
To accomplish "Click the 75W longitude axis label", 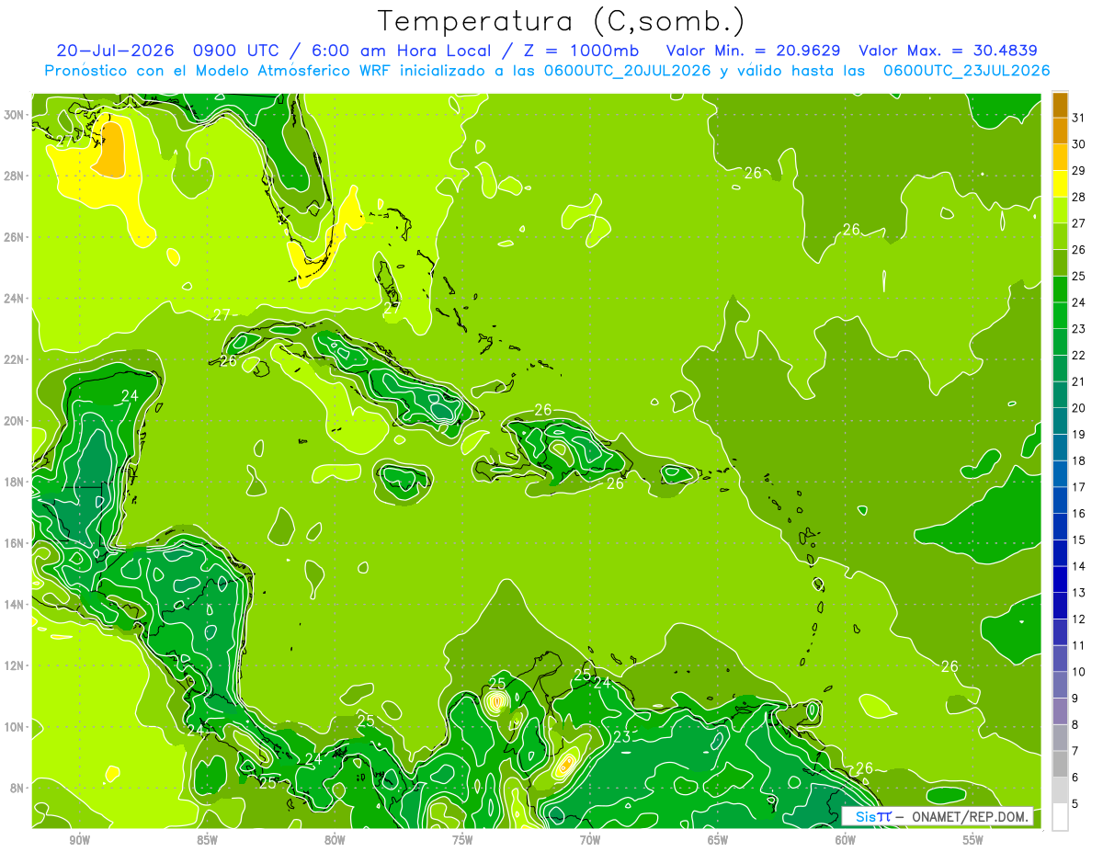I will [x=462, y=840].
